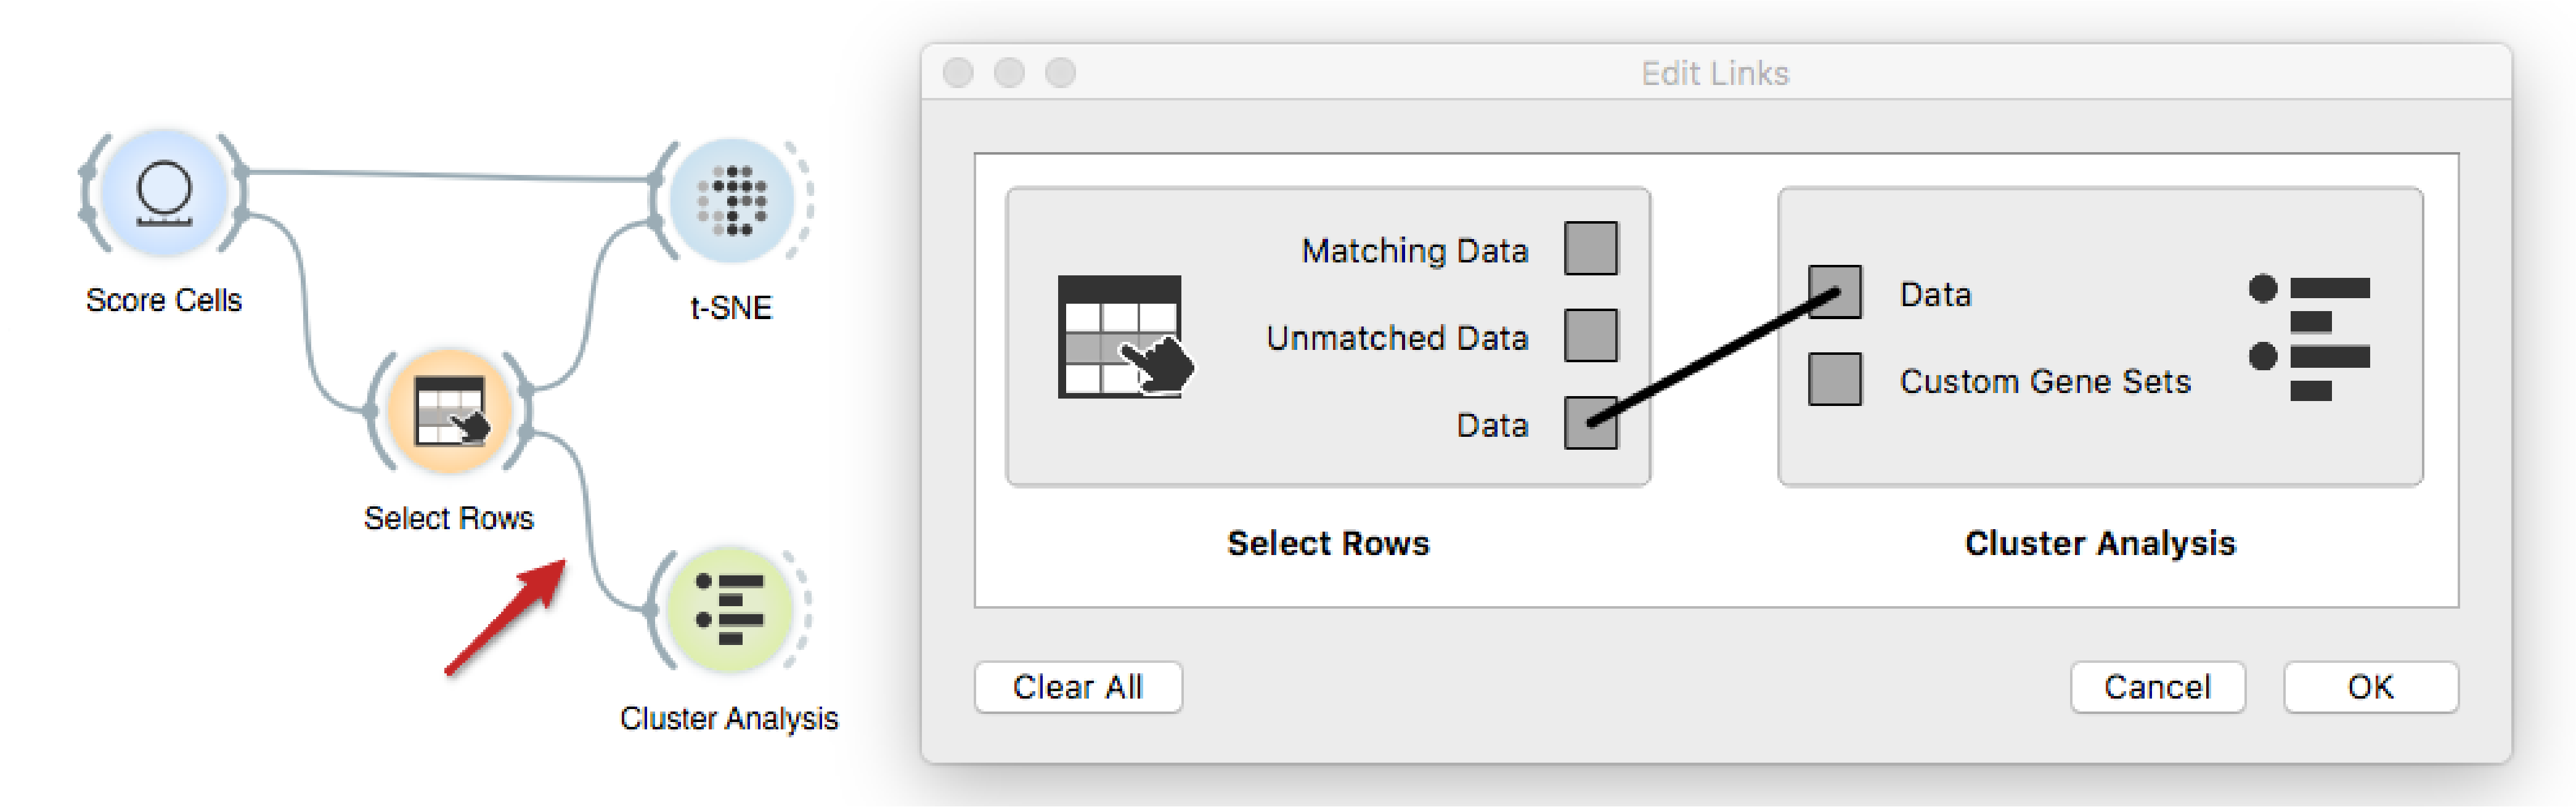Click the Clear All button
Screen dimensions: 2576x807
point(1078,687)
